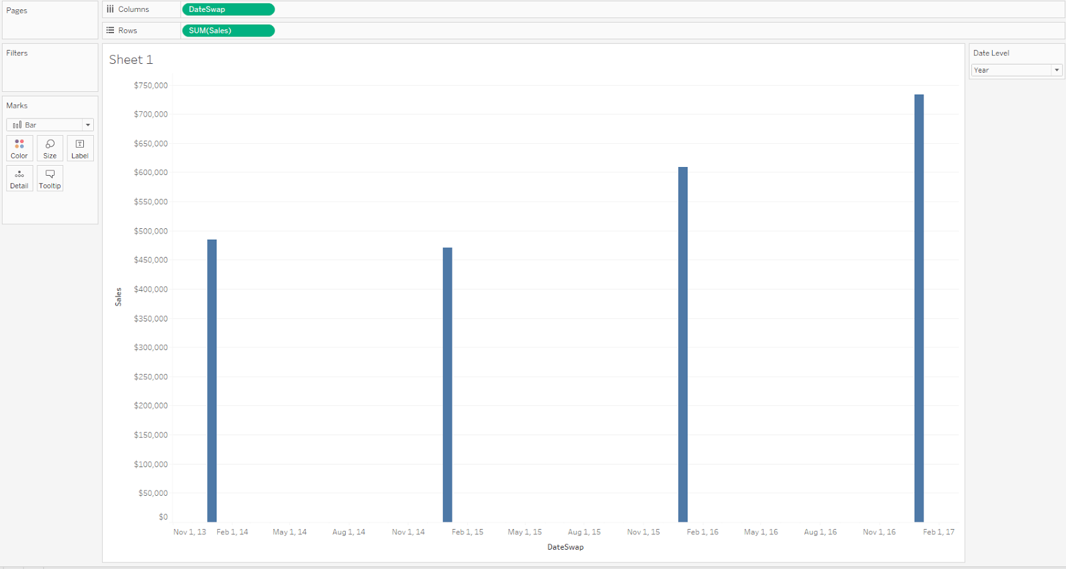Click the Pages shelf header
1066x569 pixels.
click(17, 11)
